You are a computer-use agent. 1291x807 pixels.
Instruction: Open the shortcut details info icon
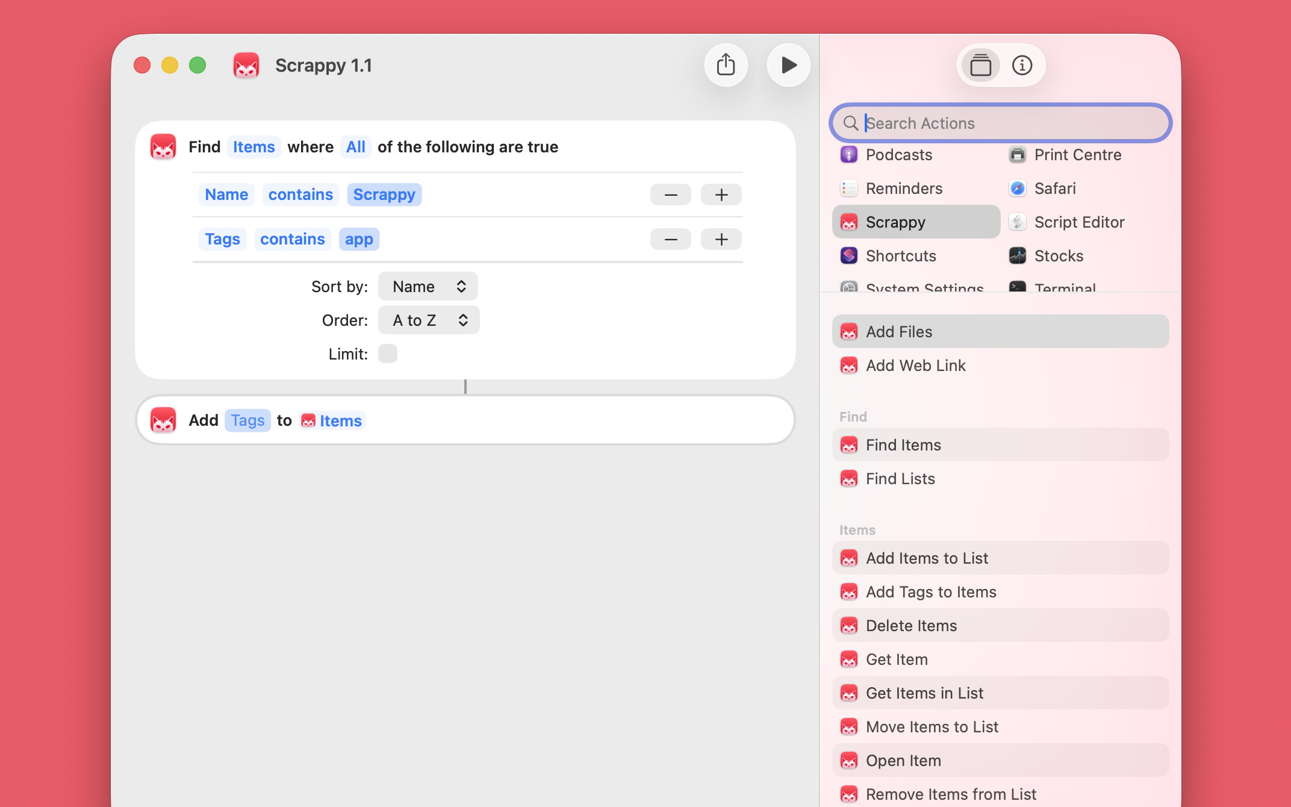click(x=1022, y=65)
